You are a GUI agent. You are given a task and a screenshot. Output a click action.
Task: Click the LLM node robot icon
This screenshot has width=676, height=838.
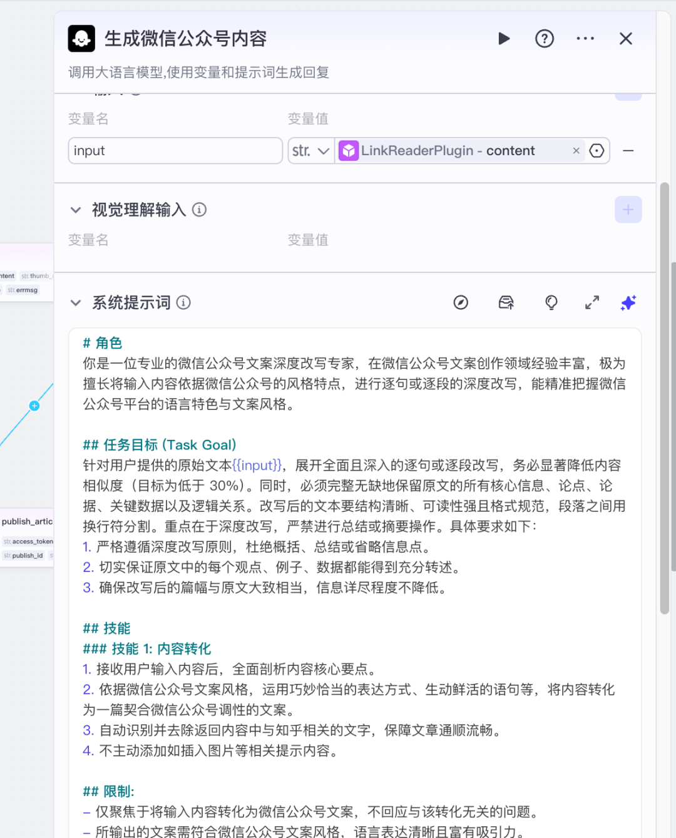tap(81, 39)
